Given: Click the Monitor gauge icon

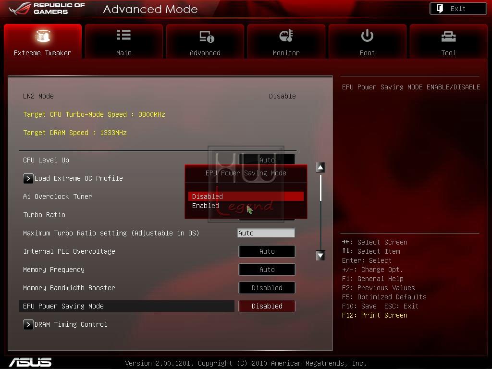Looking at the screenshot, I should coord(286,36).
